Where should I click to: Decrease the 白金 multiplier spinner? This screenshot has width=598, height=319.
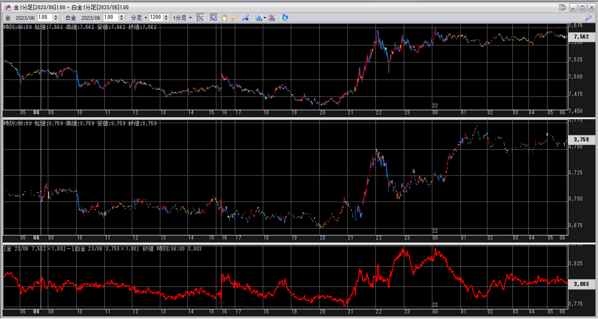[121, 19]
